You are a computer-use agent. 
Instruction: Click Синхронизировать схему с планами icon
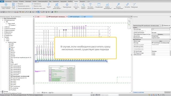click(6, 5)
